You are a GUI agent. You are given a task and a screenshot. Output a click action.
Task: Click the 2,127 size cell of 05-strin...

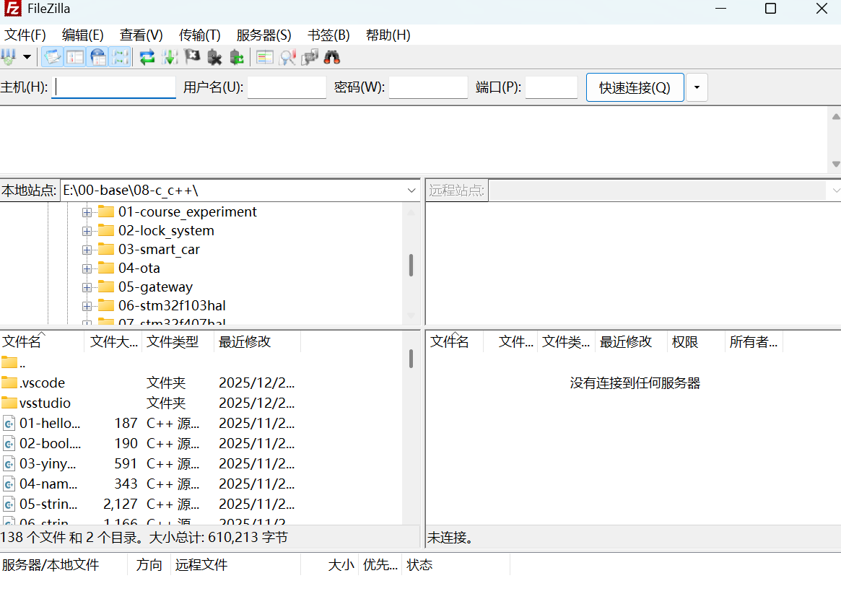(x=120, y=504)
